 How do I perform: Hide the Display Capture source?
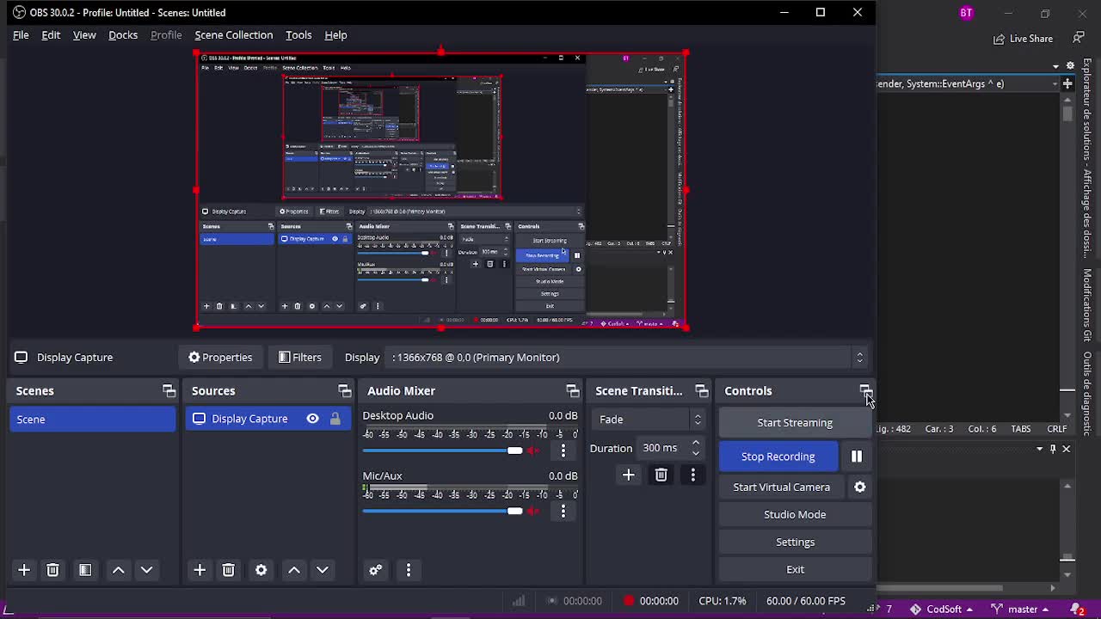[312, 419]
